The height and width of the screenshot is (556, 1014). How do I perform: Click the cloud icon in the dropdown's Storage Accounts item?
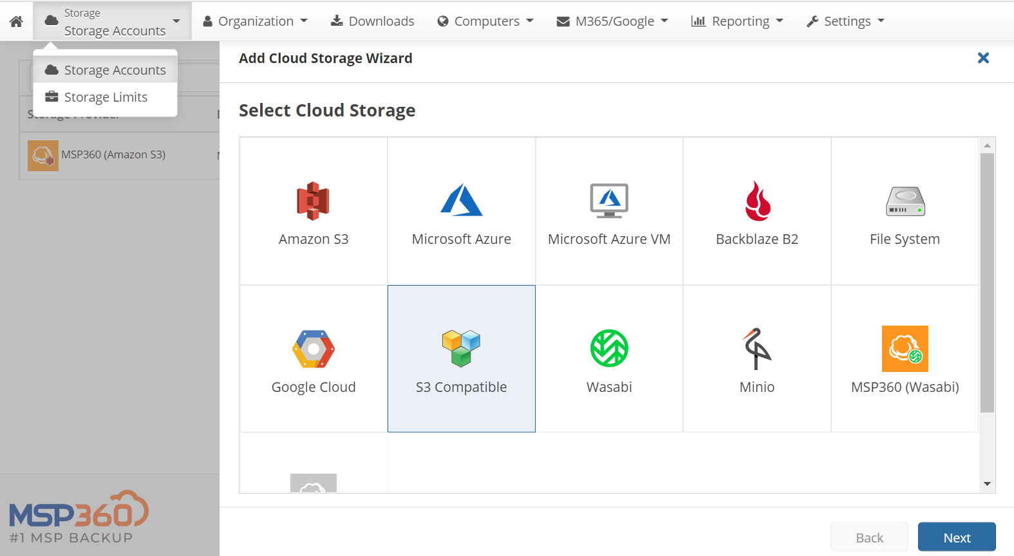point(52,69)
